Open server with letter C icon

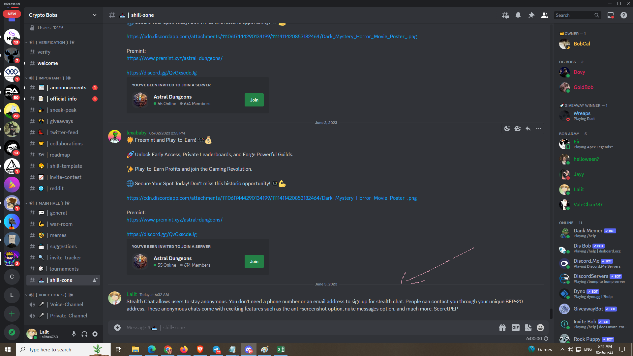12,277
